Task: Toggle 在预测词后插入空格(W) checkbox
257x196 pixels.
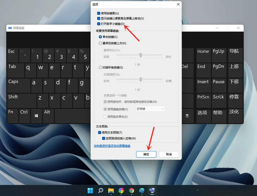Action: [104, 138]
